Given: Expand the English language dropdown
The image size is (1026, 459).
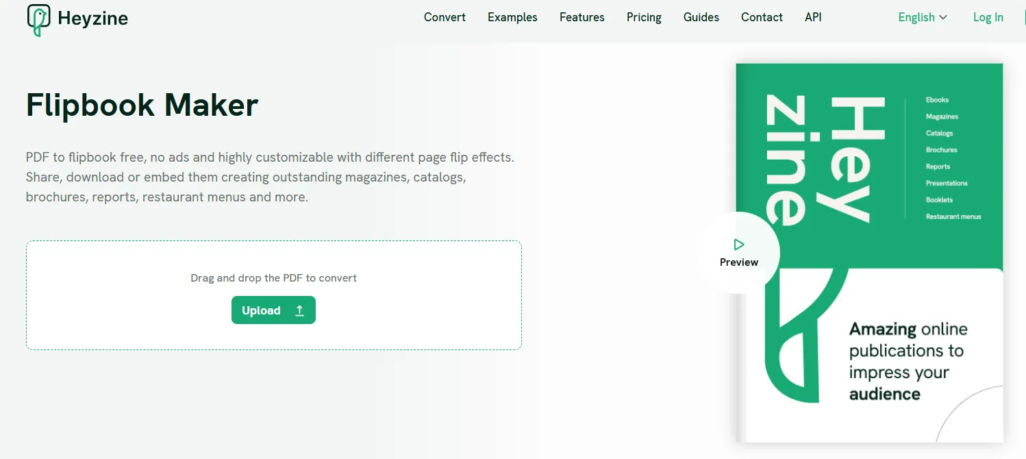Looking at the screenshot, I should coord(922,18).
